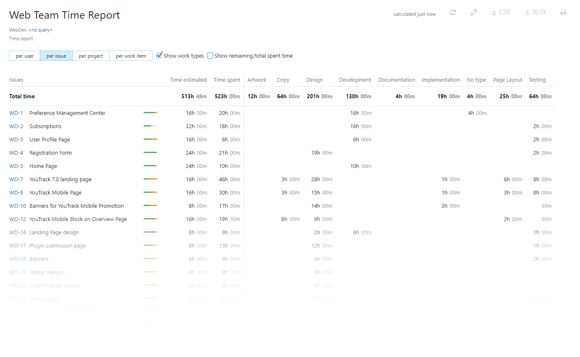
Task: Open the Subscriptions issue
Action: tap(45, 126)
